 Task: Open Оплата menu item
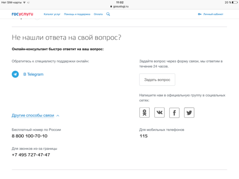coord(98,14)
